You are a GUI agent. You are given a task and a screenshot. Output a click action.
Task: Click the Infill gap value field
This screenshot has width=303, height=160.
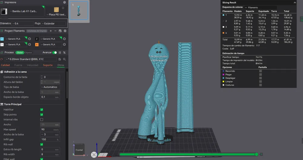point(50,139)
